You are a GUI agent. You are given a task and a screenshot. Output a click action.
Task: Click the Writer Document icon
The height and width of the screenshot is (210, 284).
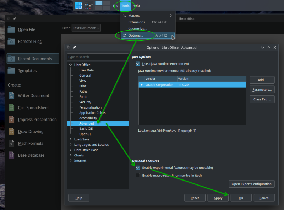tap(12, 96)
